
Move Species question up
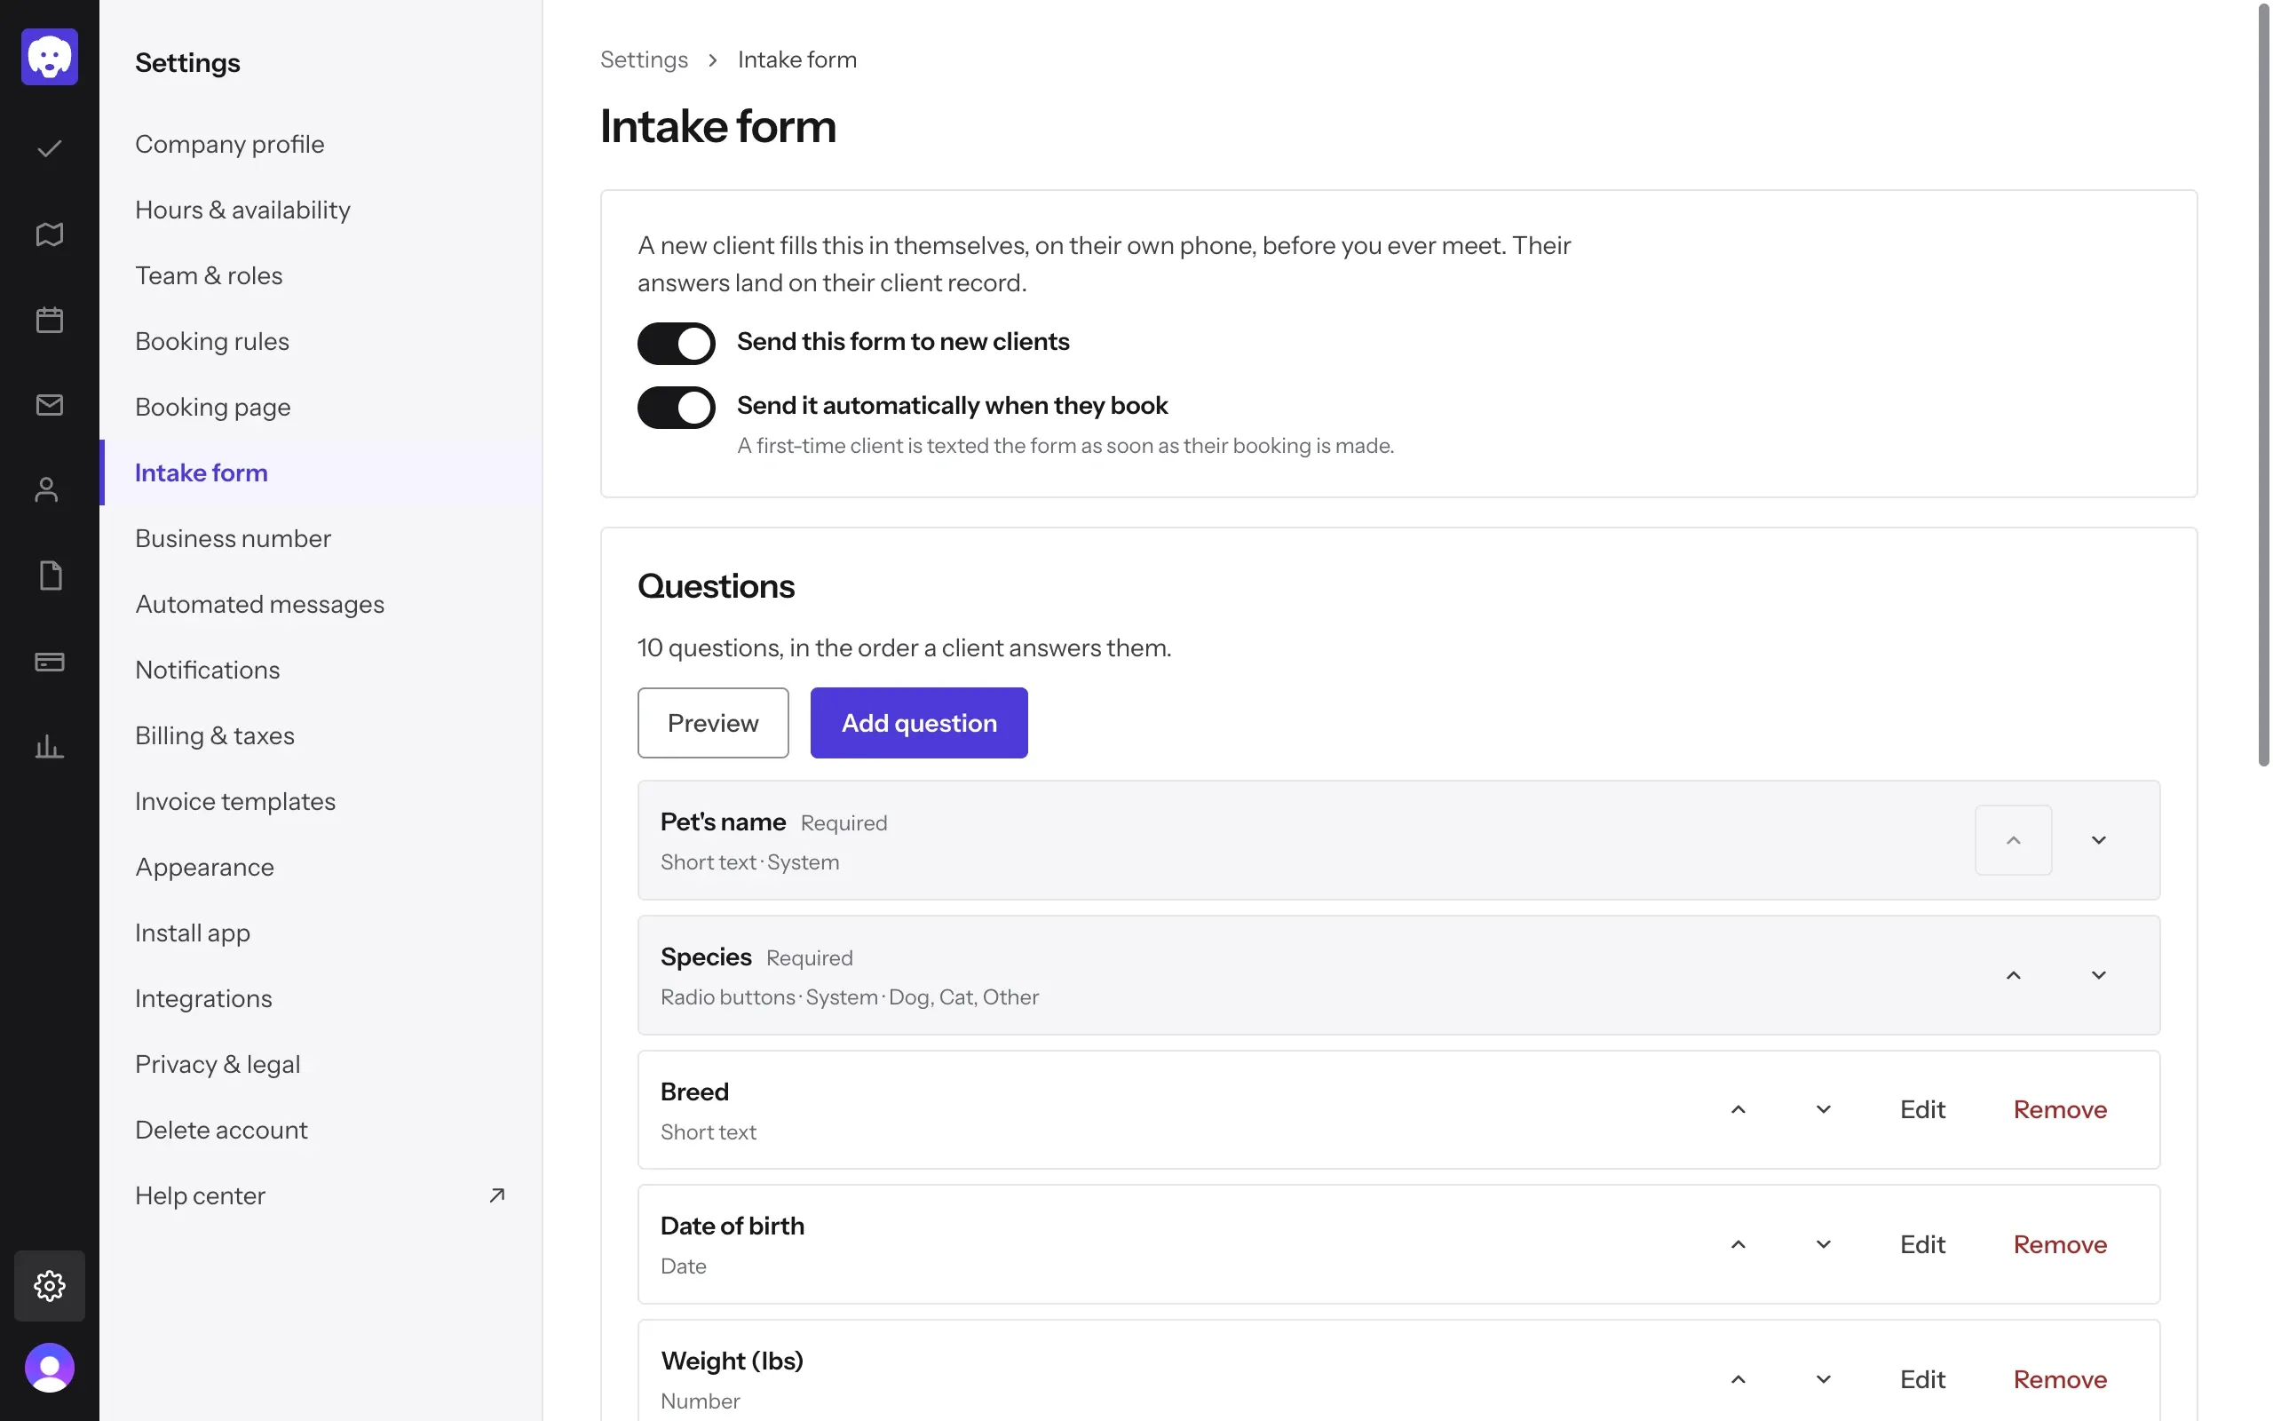2014,975
